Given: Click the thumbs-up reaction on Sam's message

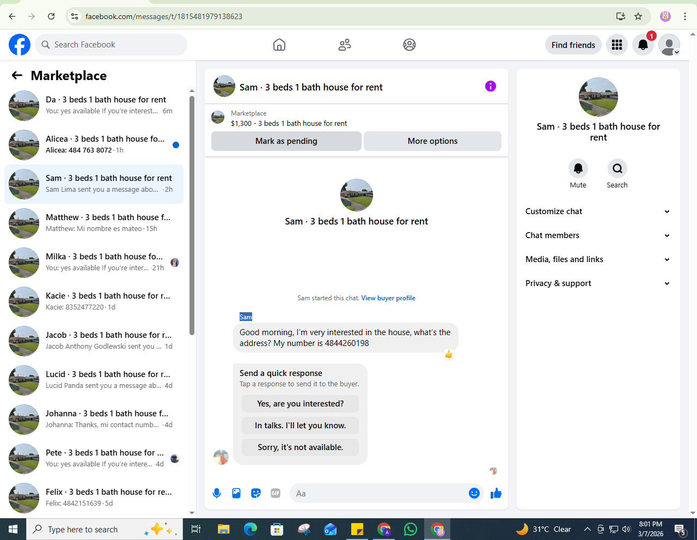Looking at the screenshot, I should [x=449, y=354].
